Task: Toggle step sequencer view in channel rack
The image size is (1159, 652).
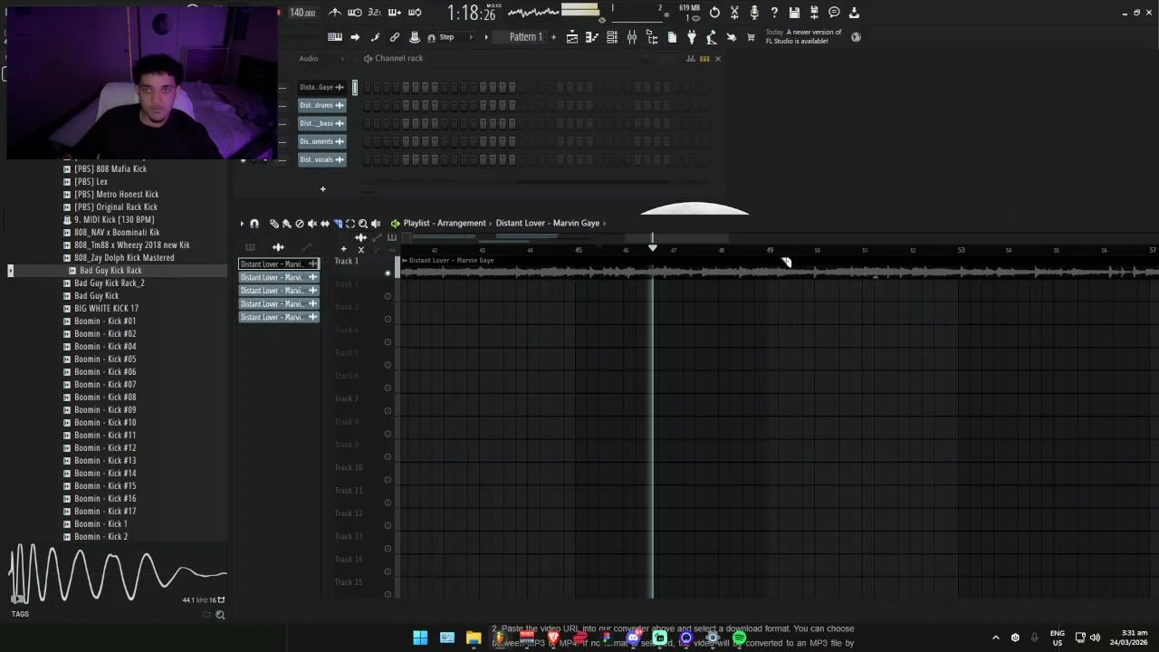Action: [x=704, y=59]
